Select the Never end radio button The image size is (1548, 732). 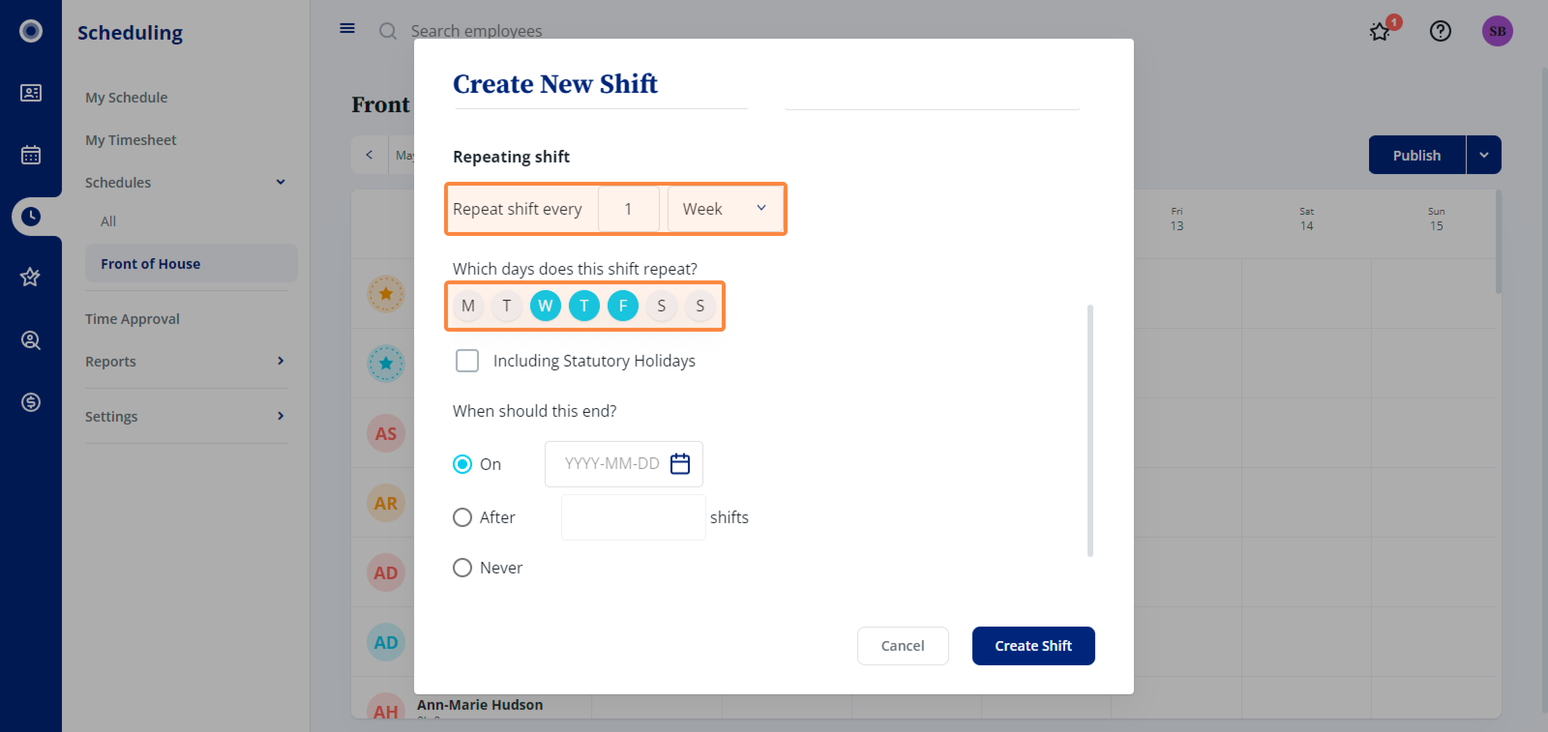pos(461,568)
